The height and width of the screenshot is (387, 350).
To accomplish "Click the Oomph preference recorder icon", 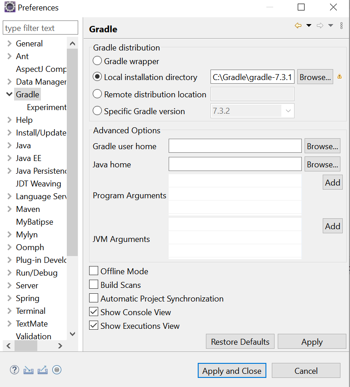I will pos(57,370).
